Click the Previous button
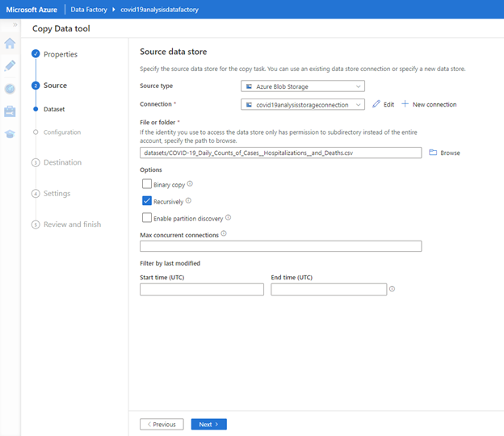 (x=162, y=424)
